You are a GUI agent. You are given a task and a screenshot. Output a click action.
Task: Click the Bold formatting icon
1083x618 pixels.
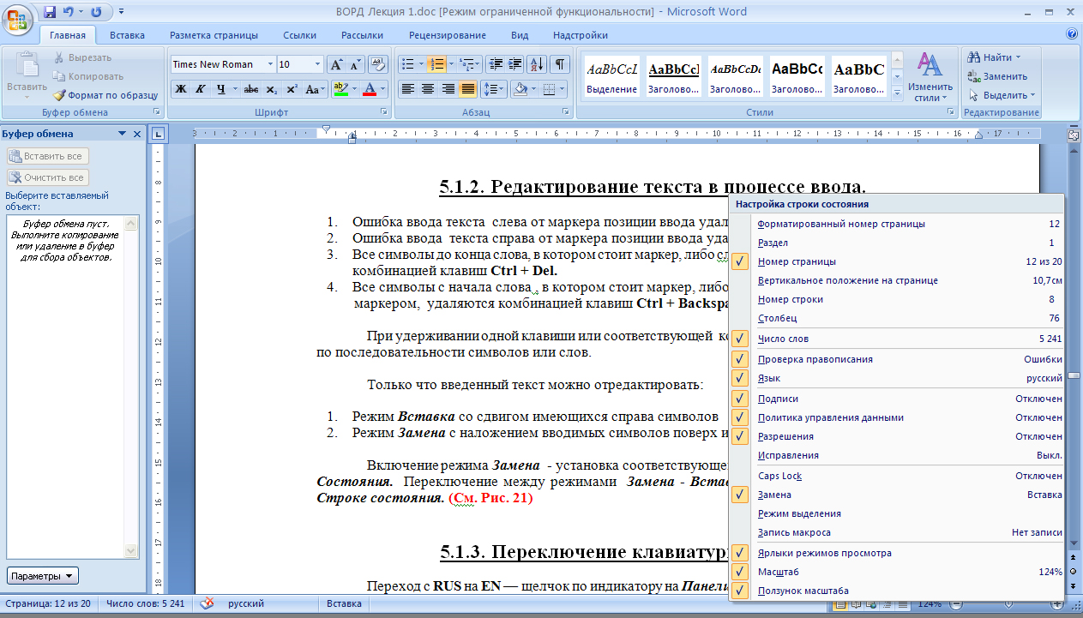pos(180,88)
